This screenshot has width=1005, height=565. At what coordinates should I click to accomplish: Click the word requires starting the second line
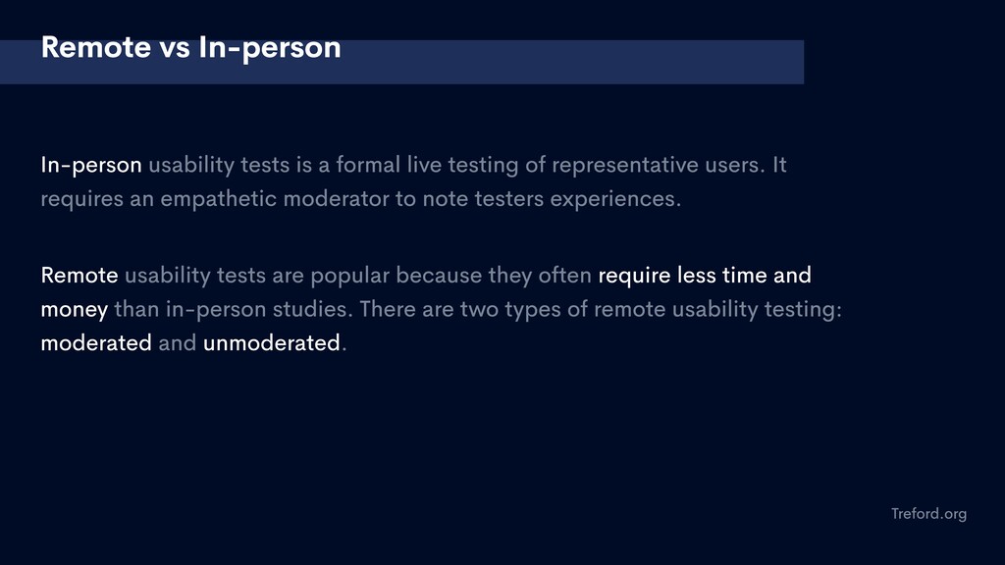coord(82,199)
